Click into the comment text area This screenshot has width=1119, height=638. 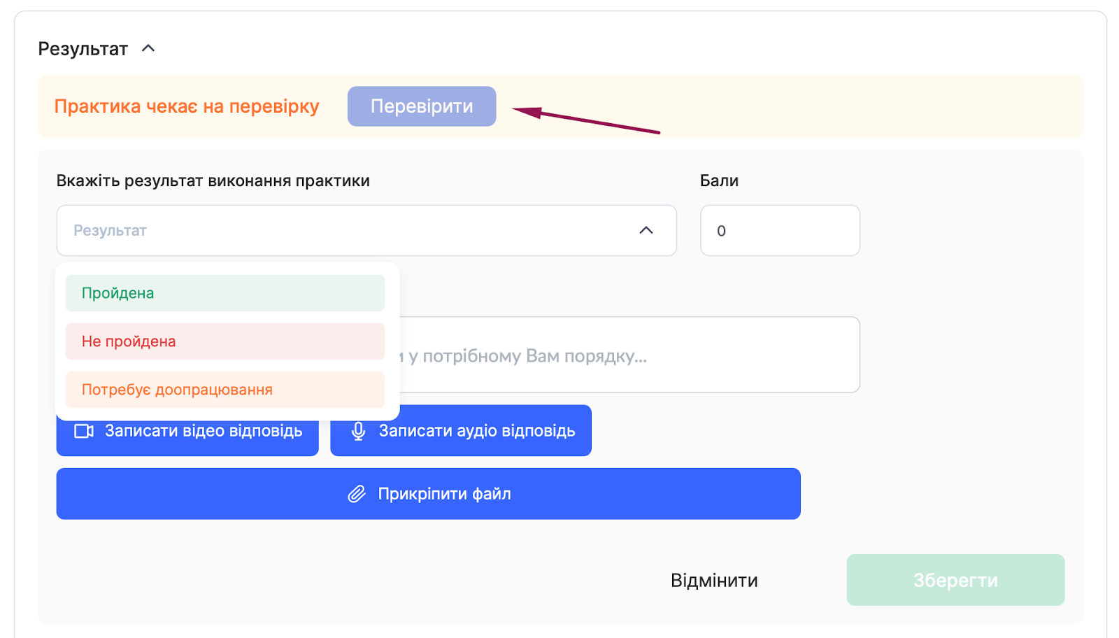pyautogui.click(x=629, y=355)
